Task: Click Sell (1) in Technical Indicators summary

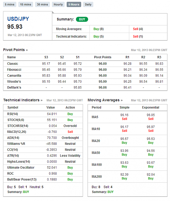Action: [138, 37]
